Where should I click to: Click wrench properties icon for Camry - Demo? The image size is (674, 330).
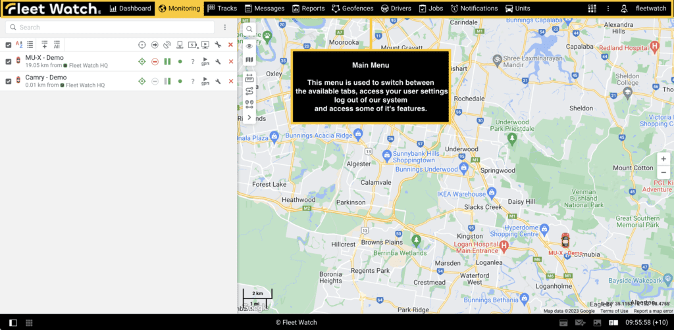[x=218, y=82]
